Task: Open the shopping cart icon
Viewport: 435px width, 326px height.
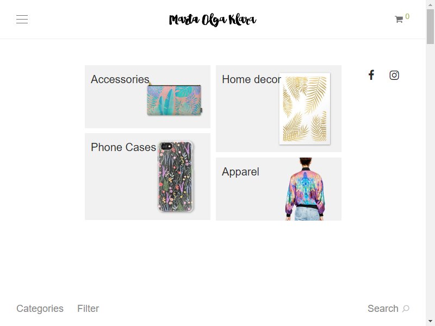Action: pos(399,19)
